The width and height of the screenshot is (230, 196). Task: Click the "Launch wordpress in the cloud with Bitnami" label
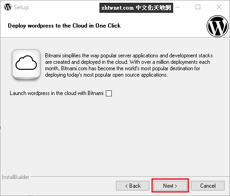56,93
